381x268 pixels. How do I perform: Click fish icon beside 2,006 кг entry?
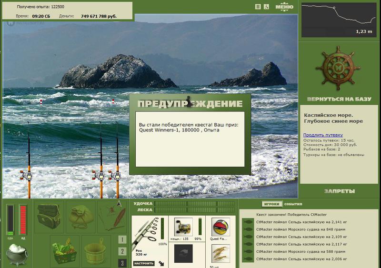pos(248,259)
